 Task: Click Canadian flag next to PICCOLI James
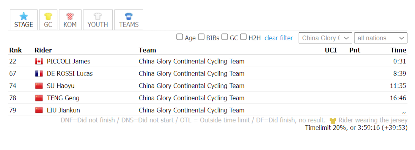click(x=39, y=61)
